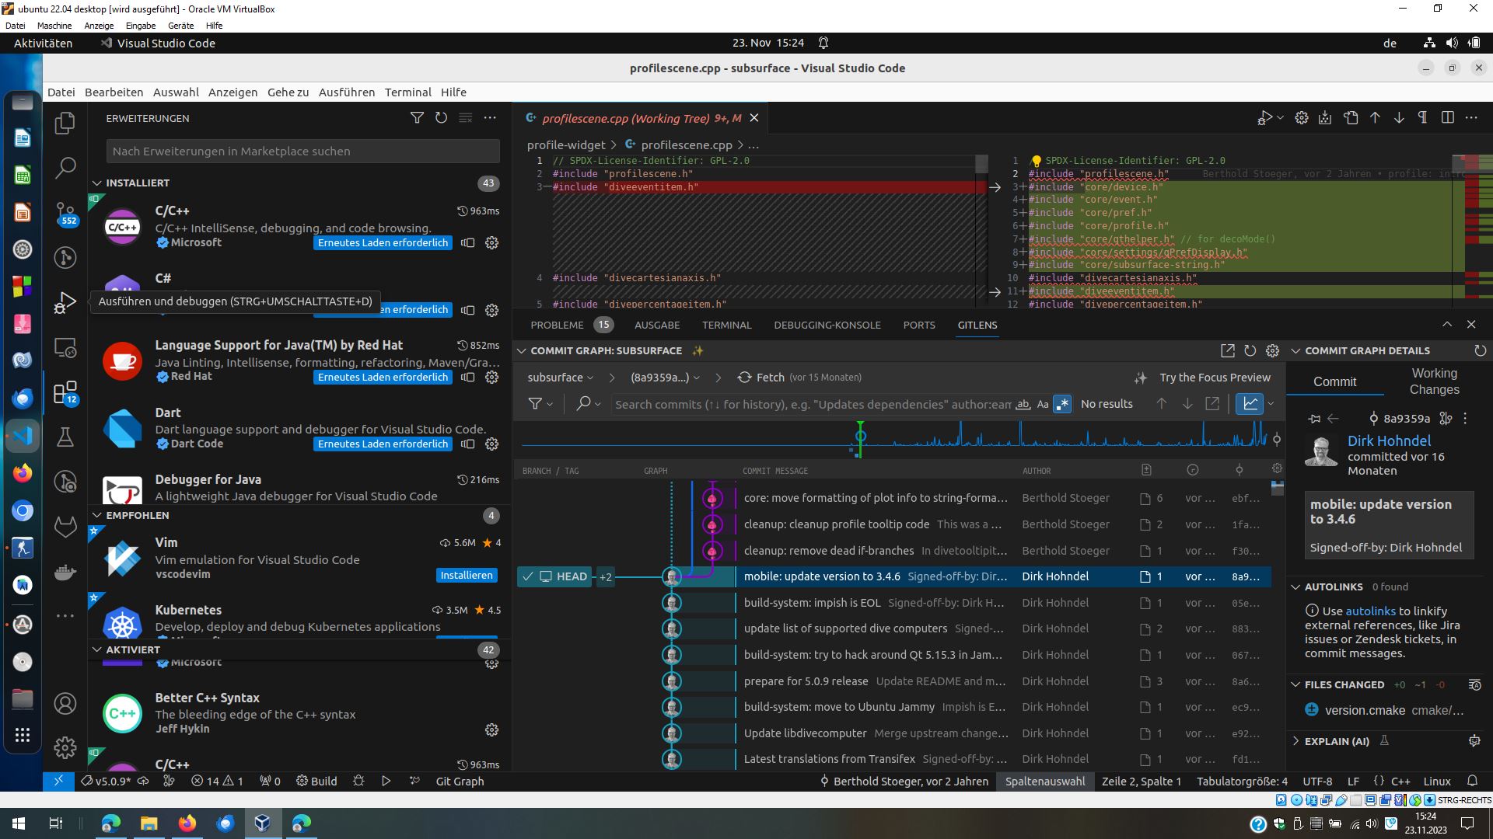Open settings gear for C/C++ extension
This screenshot has width=1493, height=839.
491,243
